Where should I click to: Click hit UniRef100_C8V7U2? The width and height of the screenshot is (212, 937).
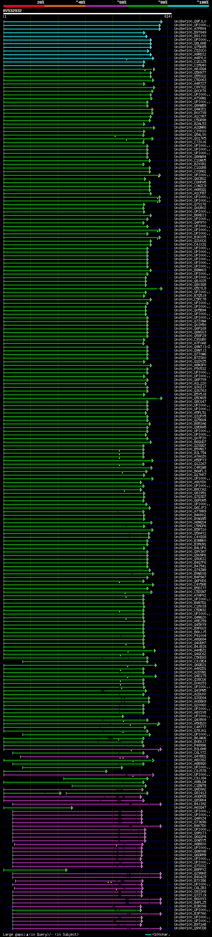coord(190,87)
